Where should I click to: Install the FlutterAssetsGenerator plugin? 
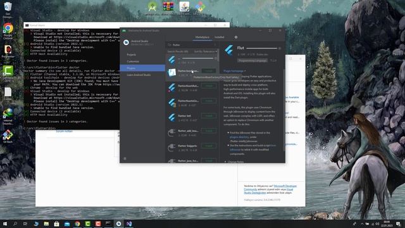(209, 101)
